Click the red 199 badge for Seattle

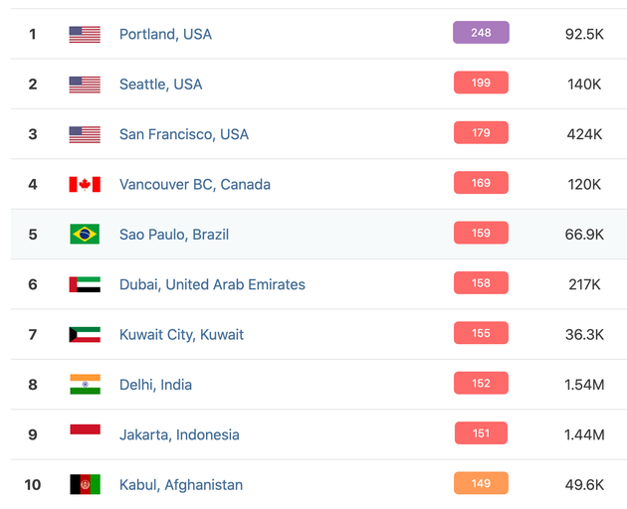pos(481,83)
